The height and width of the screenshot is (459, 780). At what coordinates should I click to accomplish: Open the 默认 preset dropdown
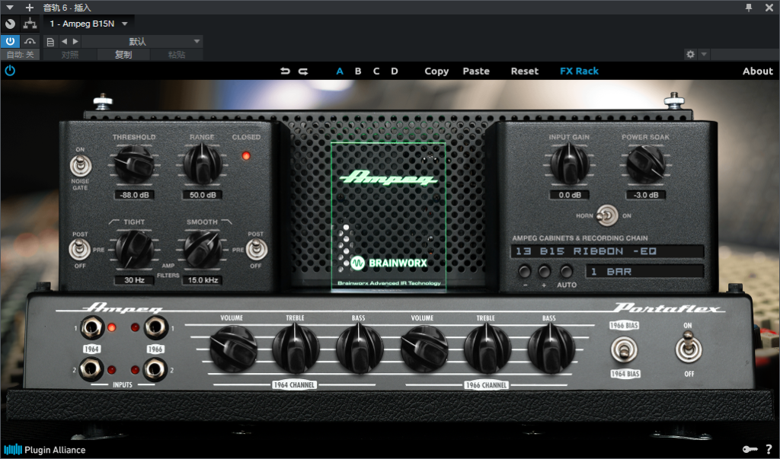tap(142, 41)
